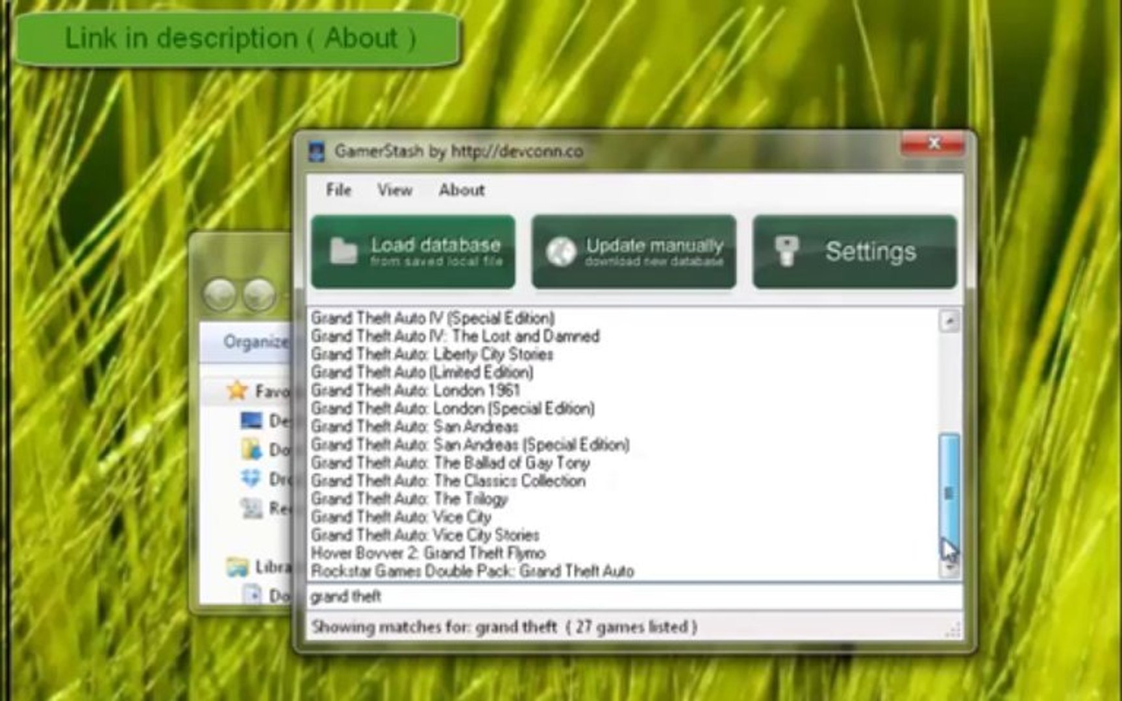The image size is (1122, 701).
Task: Select the plain Grand Theft Auto: Vice City entry
Action: point(401,518)
